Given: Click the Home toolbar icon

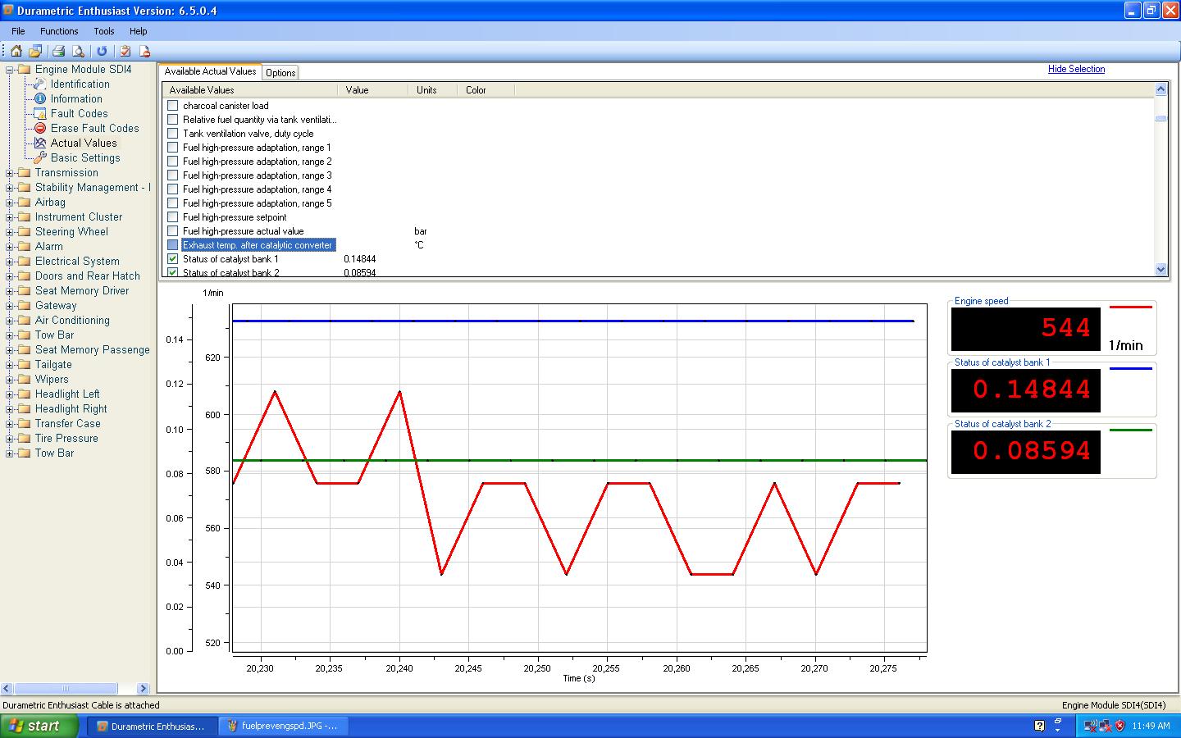Looking at the screenshot, I should tap(16, 51).
